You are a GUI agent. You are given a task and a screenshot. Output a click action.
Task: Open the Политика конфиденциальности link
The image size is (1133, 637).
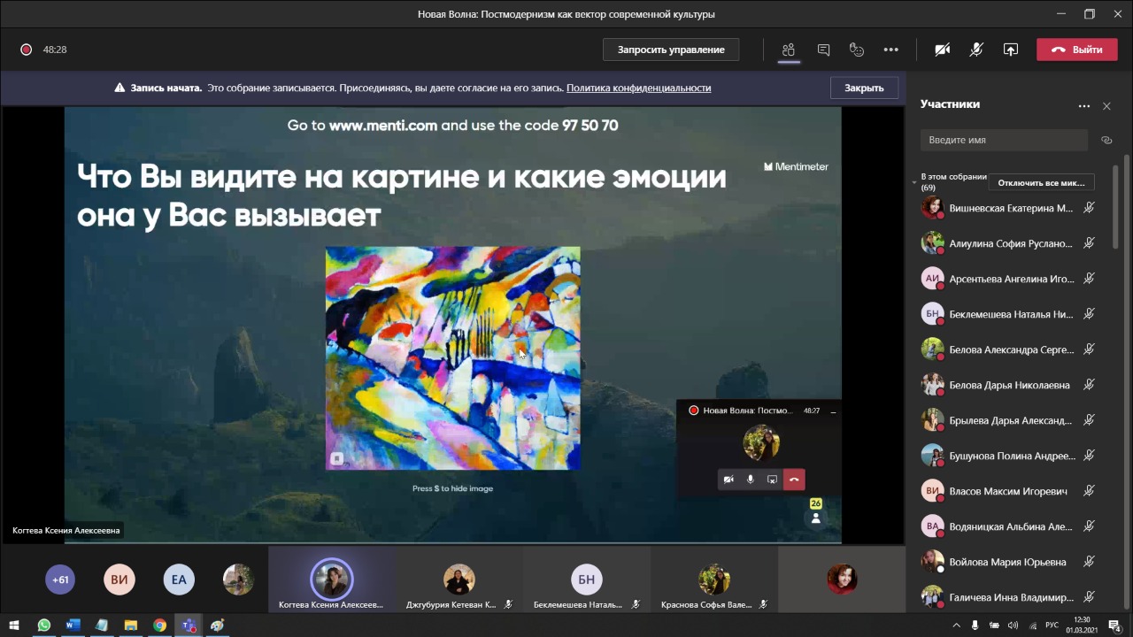(638, 88)
